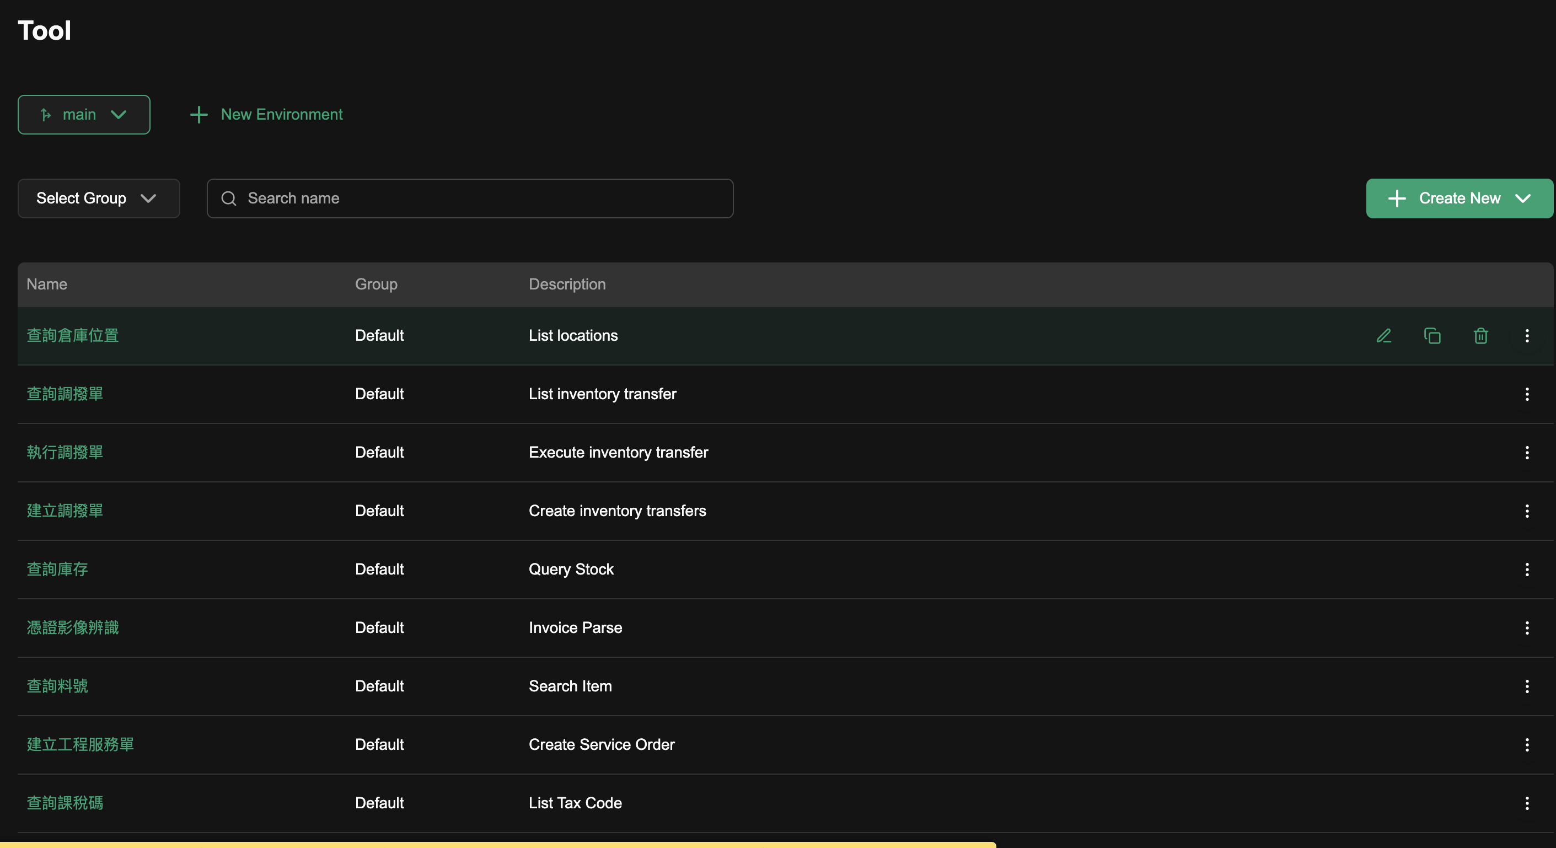Open three-dot menu for List Tax Code
The height and width of the screenshot is (848, 1556).
pos(1527,803)
